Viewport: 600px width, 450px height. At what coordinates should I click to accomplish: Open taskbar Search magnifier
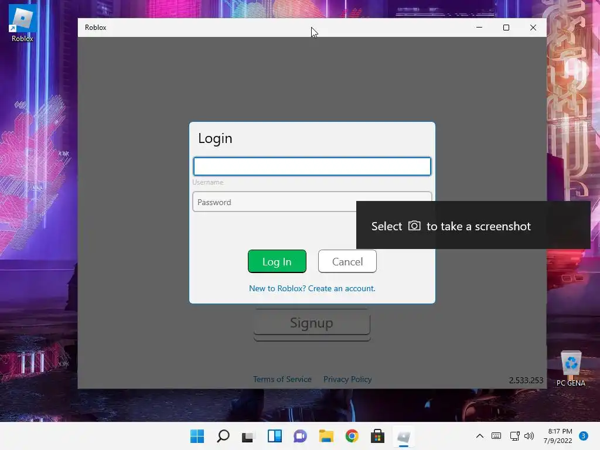coord(223,436)
